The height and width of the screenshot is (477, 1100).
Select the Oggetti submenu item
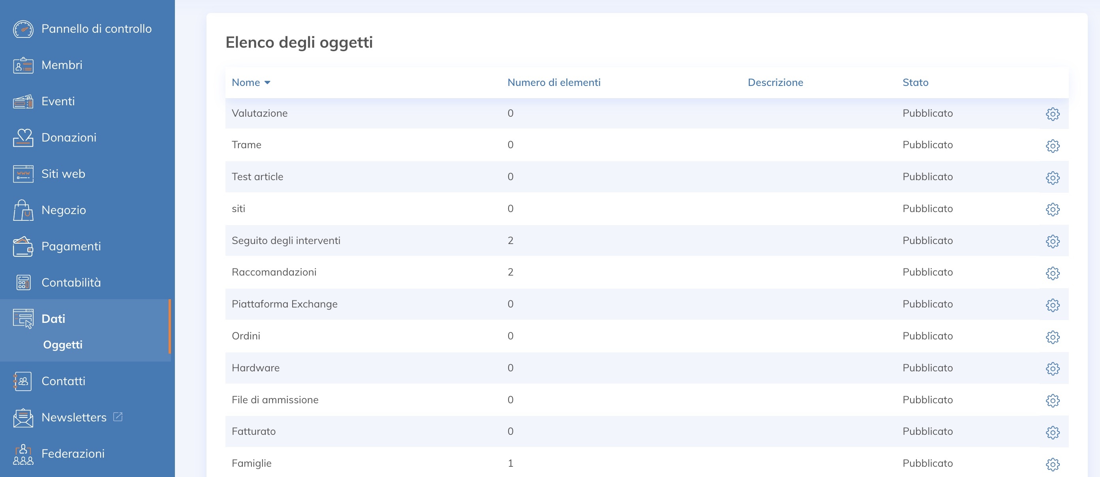click(x=63, y=345)
